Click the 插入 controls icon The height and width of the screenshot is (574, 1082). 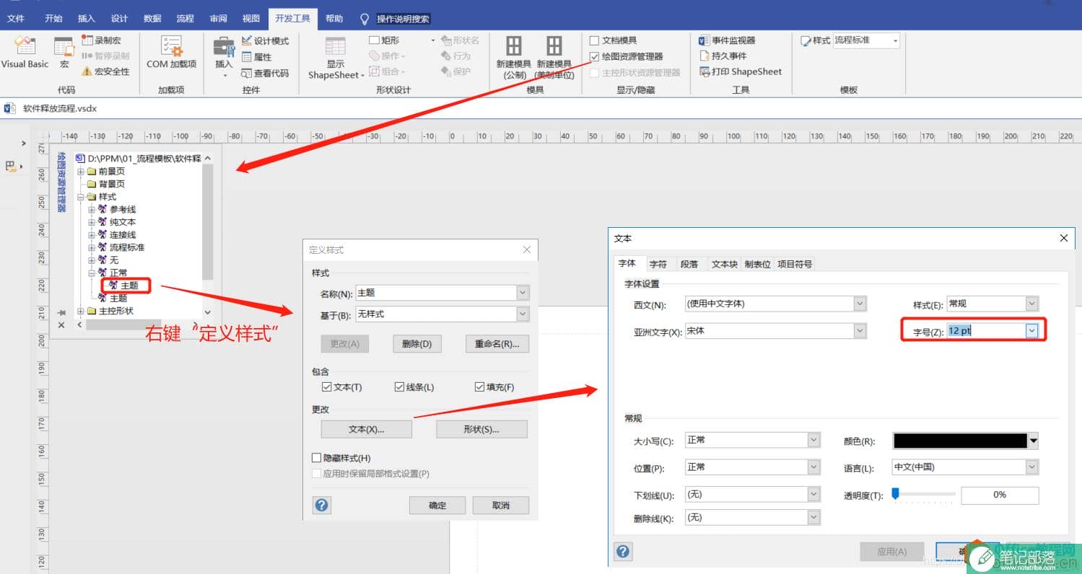pos(224,55)
